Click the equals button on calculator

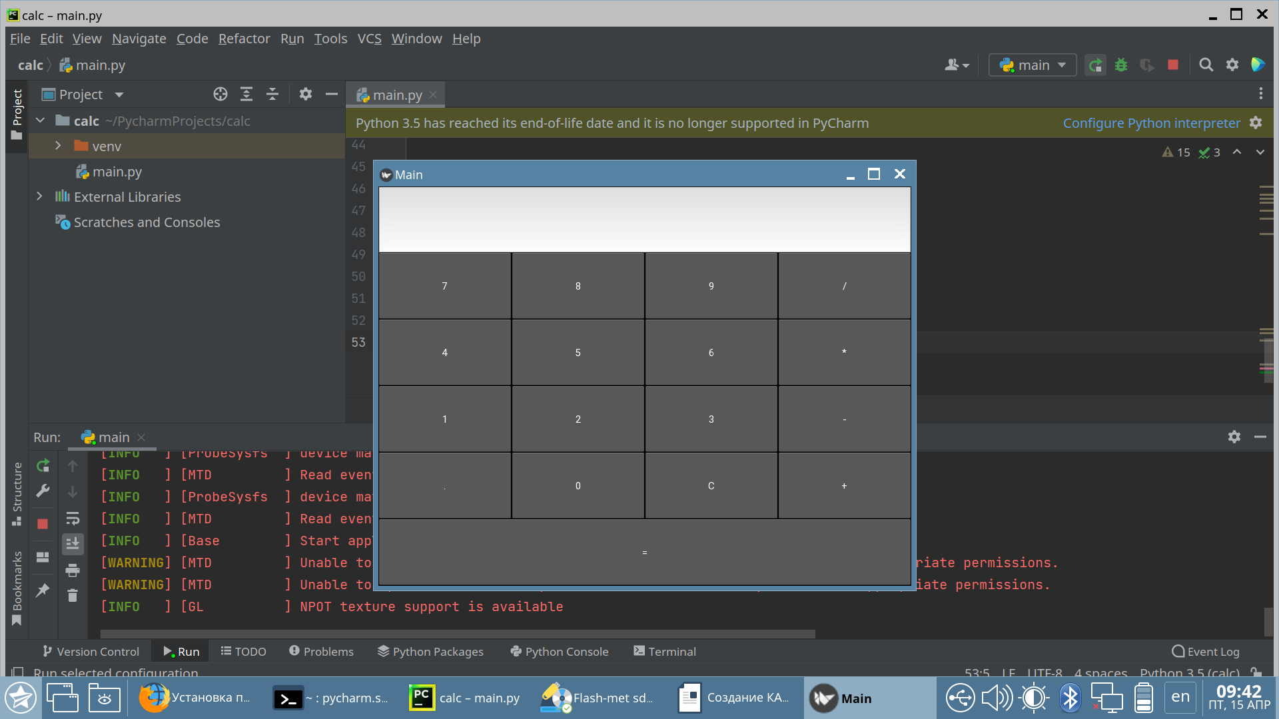[x=644, y=551]
